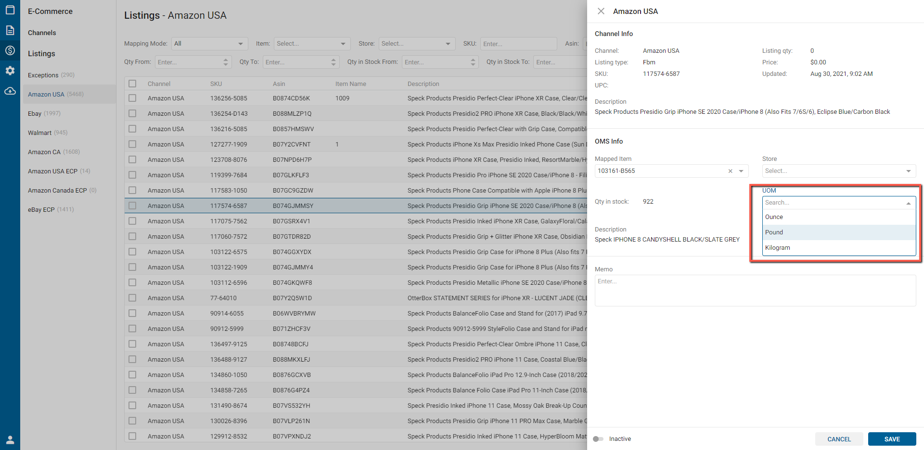This screenshot has width=924, height=450.
Task: Toggle the Inactive switch
Action: pos(598,439)
